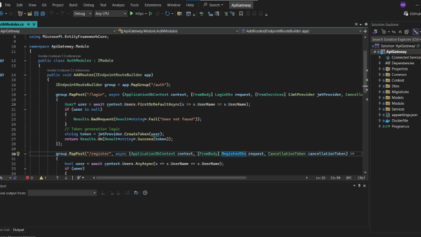Toggle word wrap icon in Output panel
This screenshot has width=421, height=237.
pyautogui.click(x=136, y=192)
